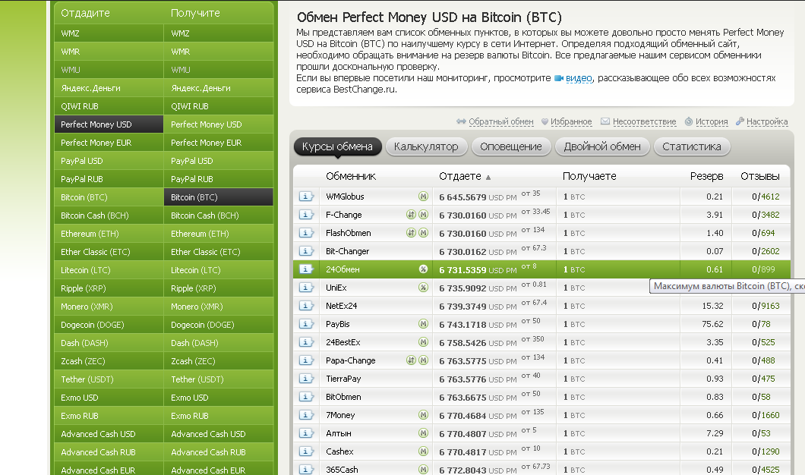Switch to the Калькулятор tab
The width and height of the screenshot is (805, 475).
pyautogui.click(x=426, y=146)
